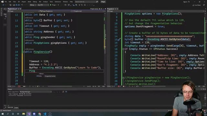Click the warning count indicator left editor

tap(25, 86)
